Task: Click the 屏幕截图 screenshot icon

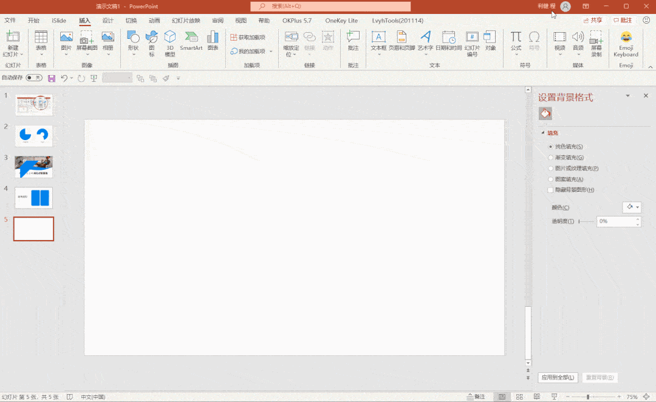Action: click(x=87, y=41)
